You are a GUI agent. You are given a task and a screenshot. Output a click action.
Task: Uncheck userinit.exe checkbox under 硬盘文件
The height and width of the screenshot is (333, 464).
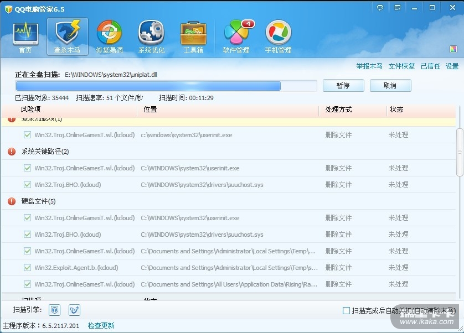click(27, 218)
